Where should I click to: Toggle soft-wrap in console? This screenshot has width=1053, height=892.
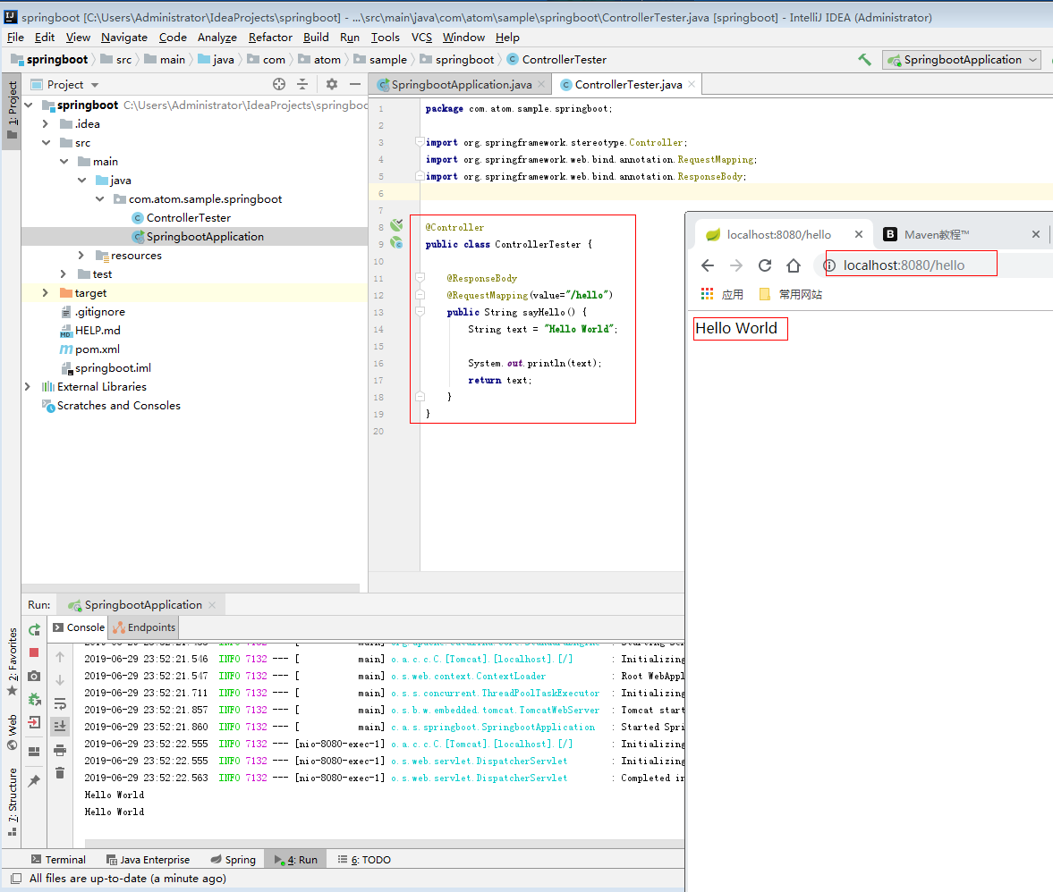click(x=60, y=703)
